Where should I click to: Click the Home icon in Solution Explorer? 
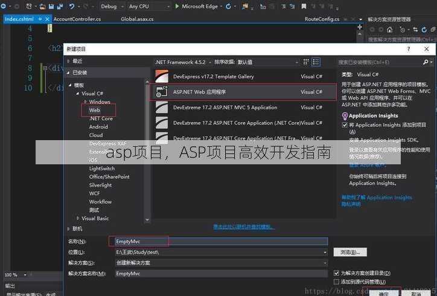coord(390,29)
